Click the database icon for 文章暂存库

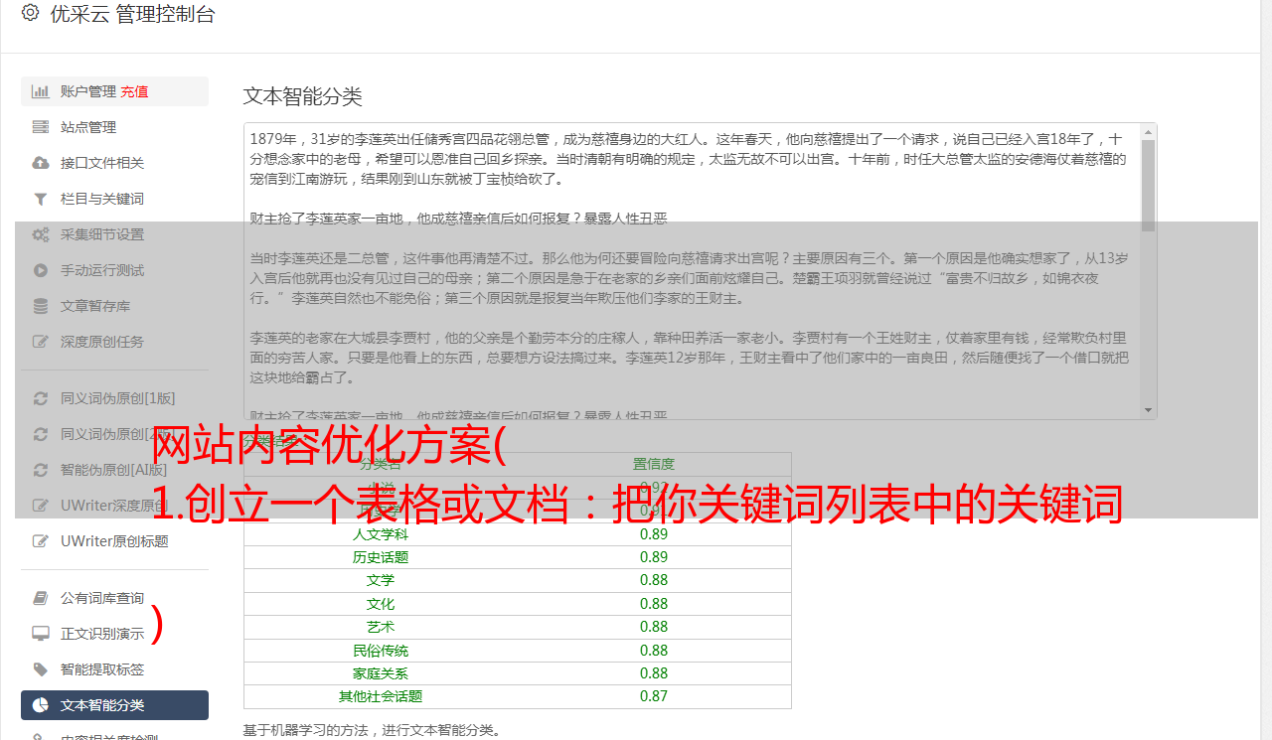pos(41,306)
